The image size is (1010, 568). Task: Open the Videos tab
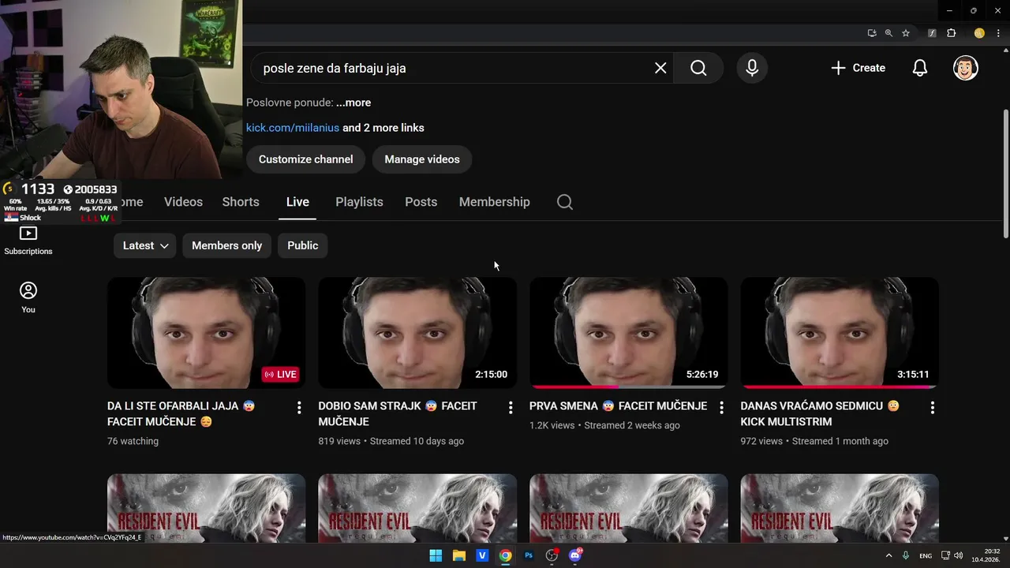[x=183, y=202]
